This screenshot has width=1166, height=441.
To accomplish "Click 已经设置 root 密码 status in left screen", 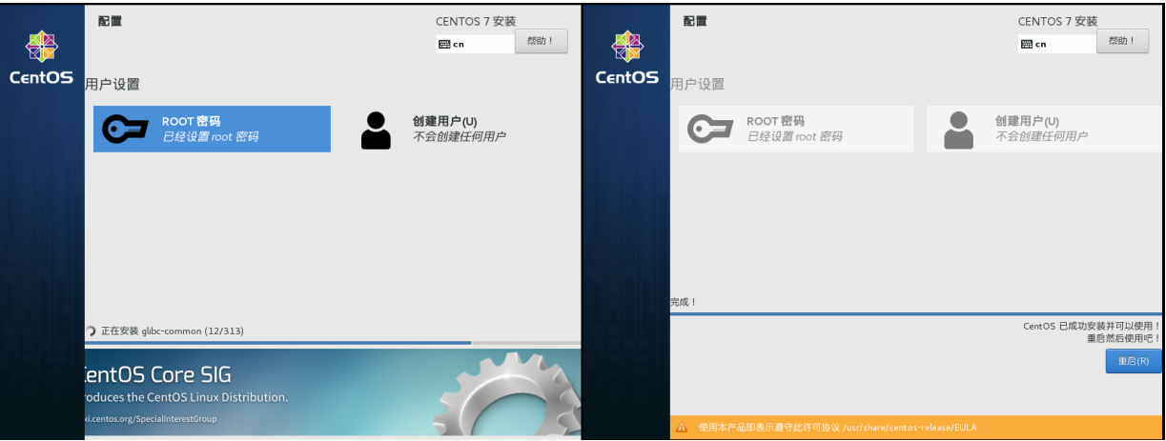I will [210, 137].
